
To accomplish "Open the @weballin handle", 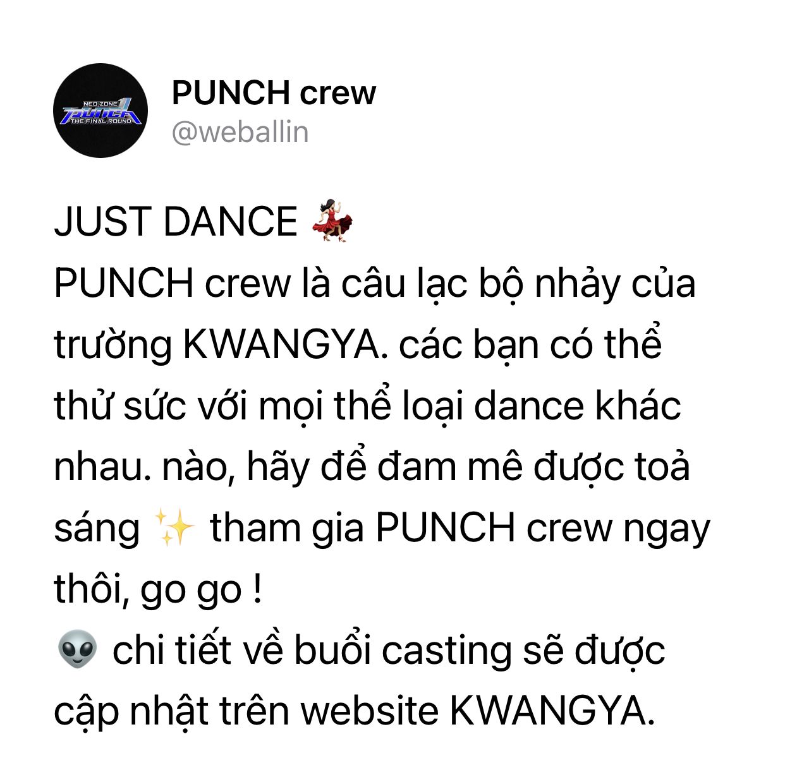I will click(x=240, y=133).
